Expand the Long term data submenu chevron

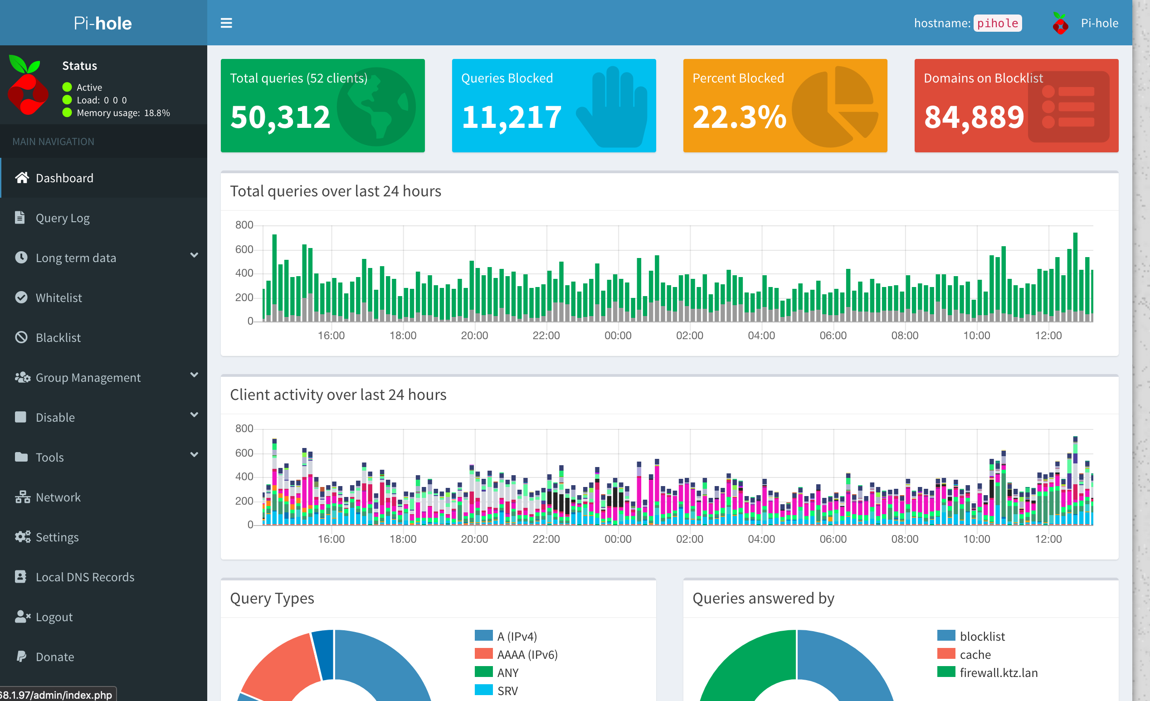(194, 255)
